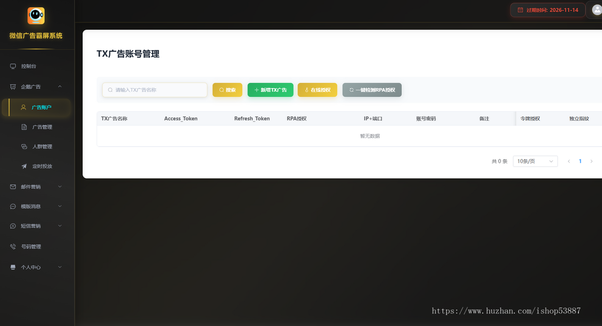Select page number 1 in pagination
Image resolution: width=602 pixels, height=326 pixels.
pyautogui.click(x=580, y=161)
